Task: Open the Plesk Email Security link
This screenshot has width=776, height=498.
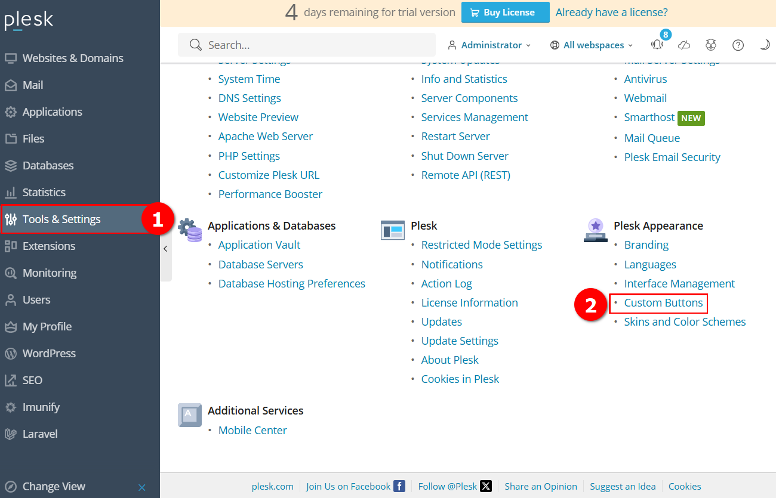Action: tap(672, 157)
